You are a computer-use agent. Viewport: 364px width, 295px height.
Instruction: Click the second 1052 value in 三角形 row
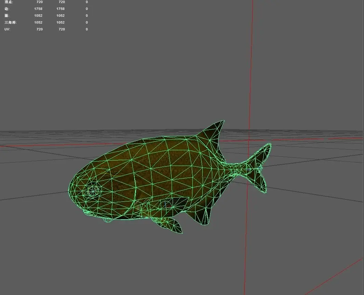[x=60, y=22]
